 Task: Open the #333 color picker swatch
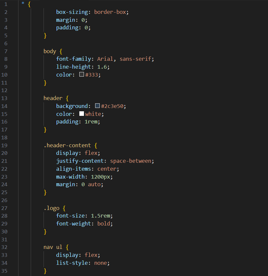82,75
